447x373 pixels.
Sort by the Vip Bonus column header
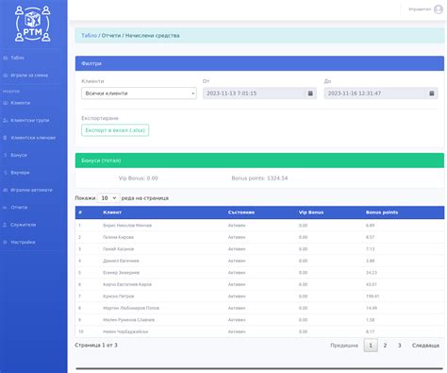tap(311, 212)
